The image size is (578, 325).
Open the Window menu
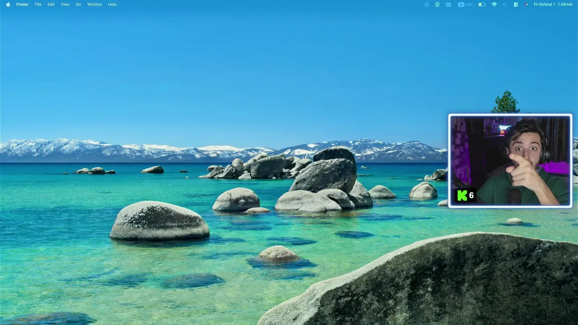pos(94,4)
